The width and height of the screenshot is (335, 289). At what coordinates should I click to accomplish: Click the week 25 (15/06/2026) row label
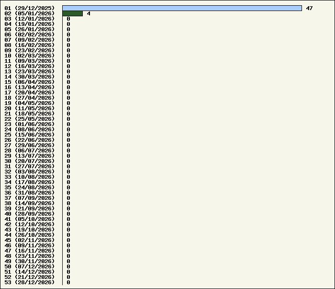pyautogui.click(x=30, y=135)
